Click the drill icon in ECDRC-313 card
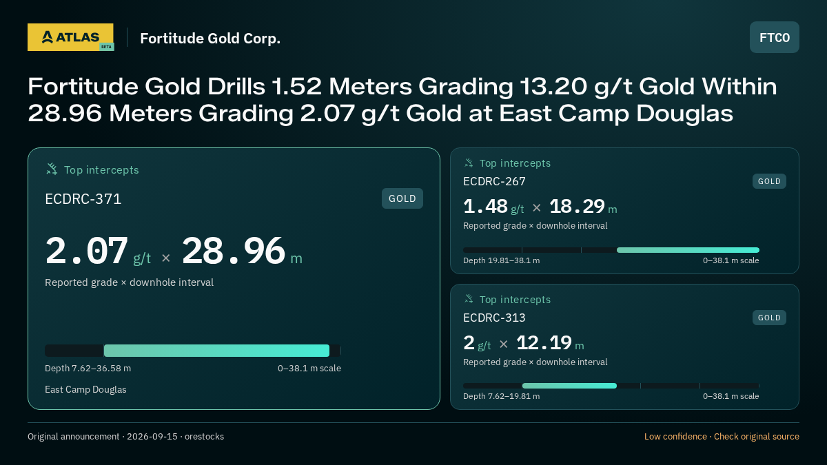This screenshot has height=465, width=827. [x=469, y=299]
